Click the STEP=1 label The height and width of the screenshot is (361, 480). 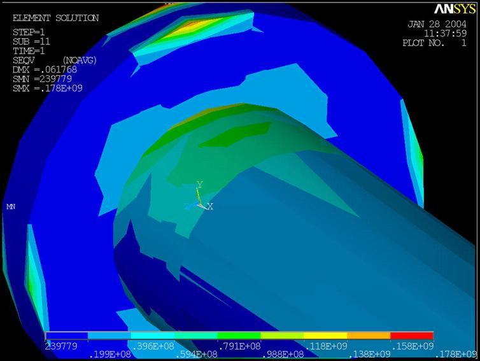pos(29,32)
